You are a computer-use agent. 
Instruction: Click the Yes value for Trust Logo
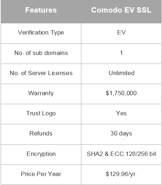pyautogui.click(x=121, y=113)
